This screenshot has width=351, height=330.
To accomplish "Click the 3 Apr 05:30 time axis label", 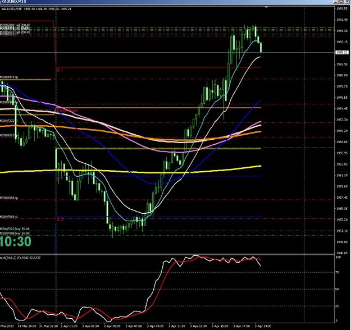I will (x=112, y=326).
